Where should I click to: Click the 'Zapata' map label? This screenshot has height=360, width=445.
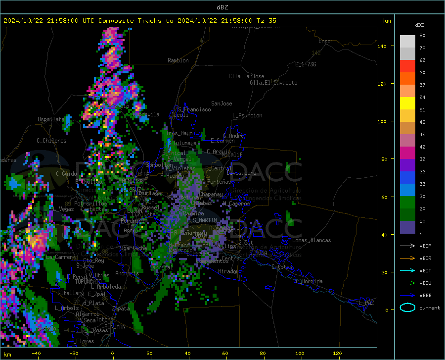pyautogui.click(x=121, y=309)
